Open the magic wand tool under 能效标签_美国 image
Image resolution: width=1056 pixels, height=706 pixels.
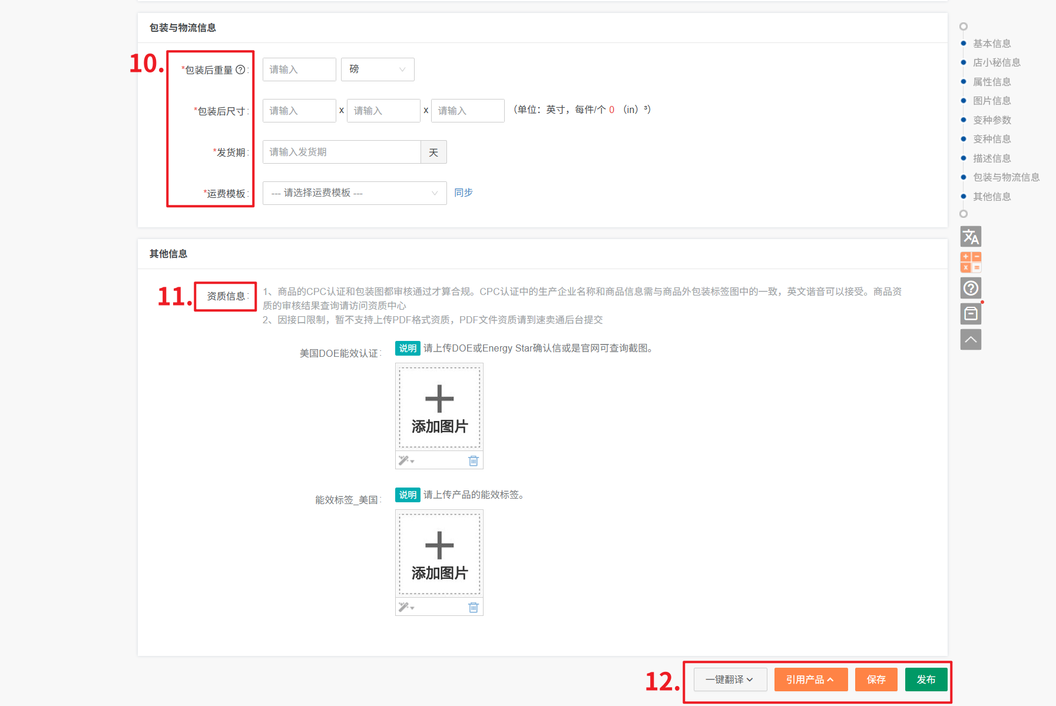click(x=406, y=607)
